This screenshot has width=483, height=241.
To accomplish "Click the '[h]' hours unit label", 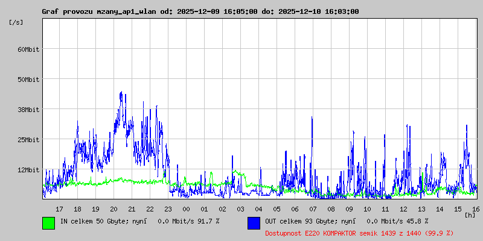I will pos(470,214).
